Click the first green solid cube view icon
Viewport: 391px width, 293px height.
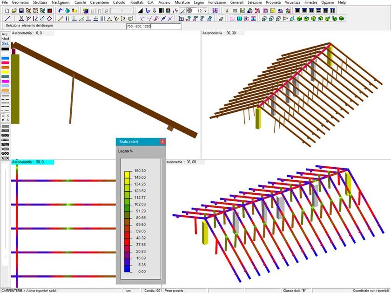(299, 19)
